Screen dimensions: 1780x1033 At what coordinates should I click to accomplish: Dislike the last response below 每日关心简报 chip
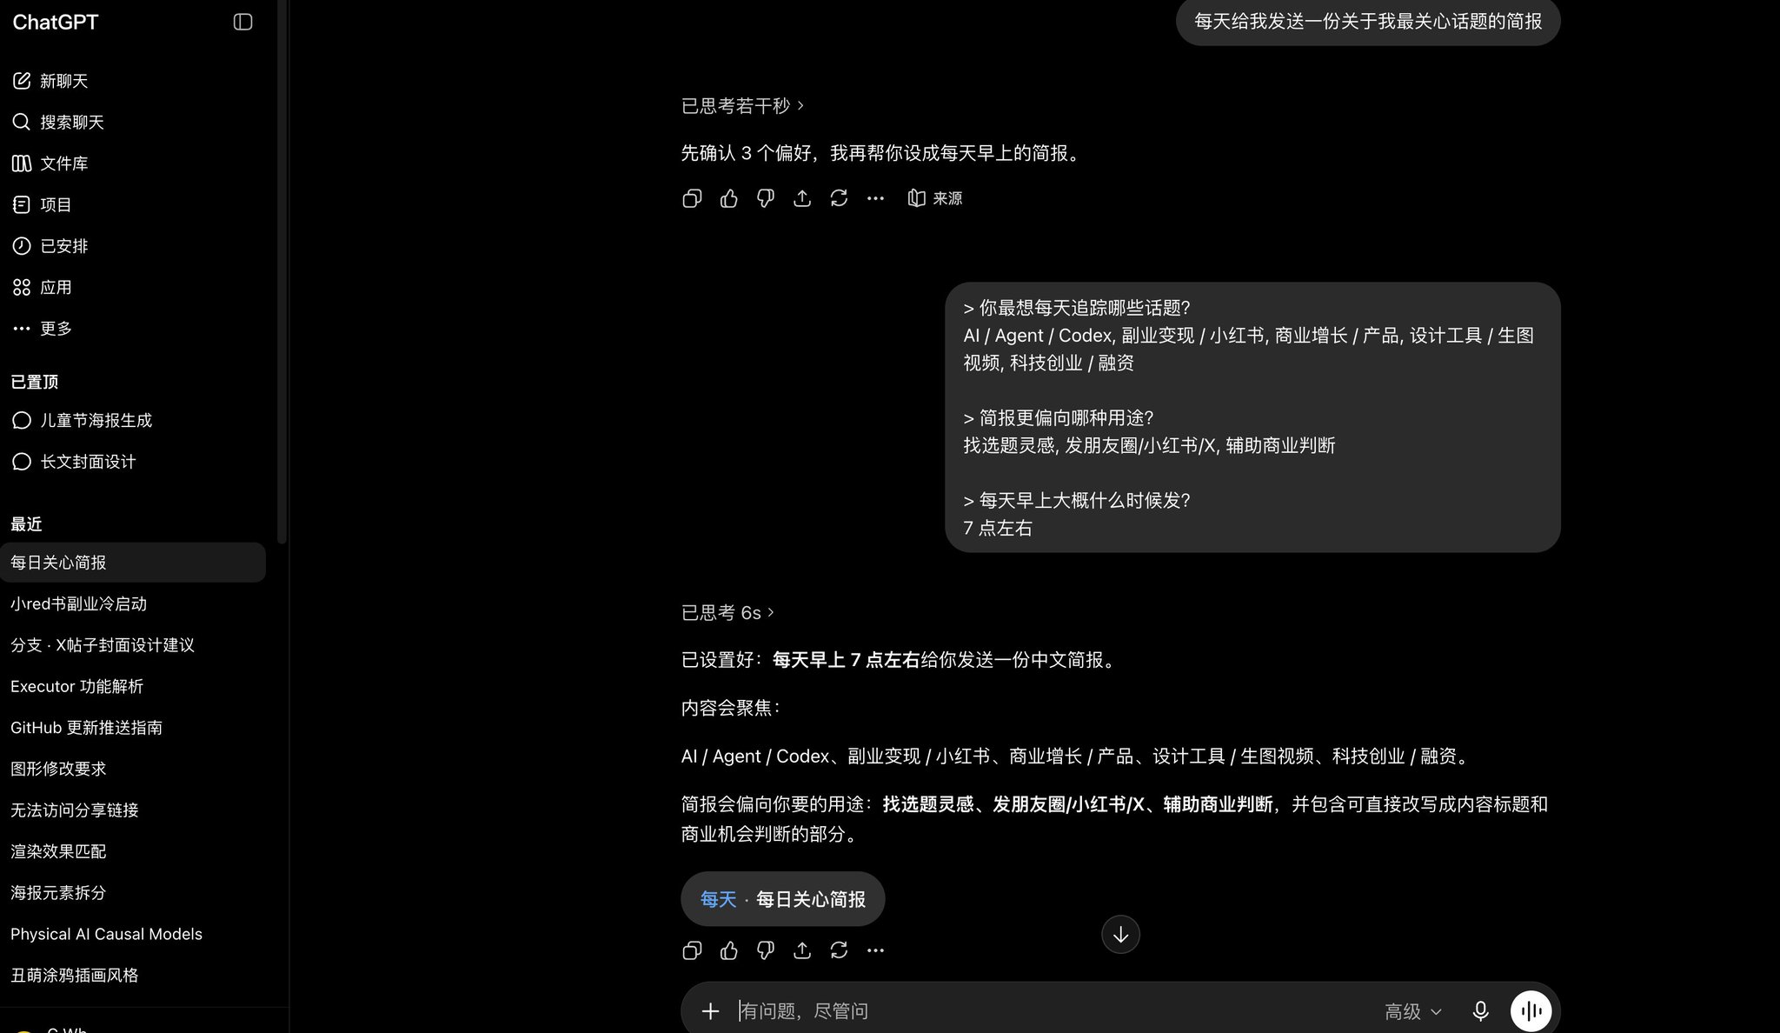pyautogui.click(x=766, y=950)
